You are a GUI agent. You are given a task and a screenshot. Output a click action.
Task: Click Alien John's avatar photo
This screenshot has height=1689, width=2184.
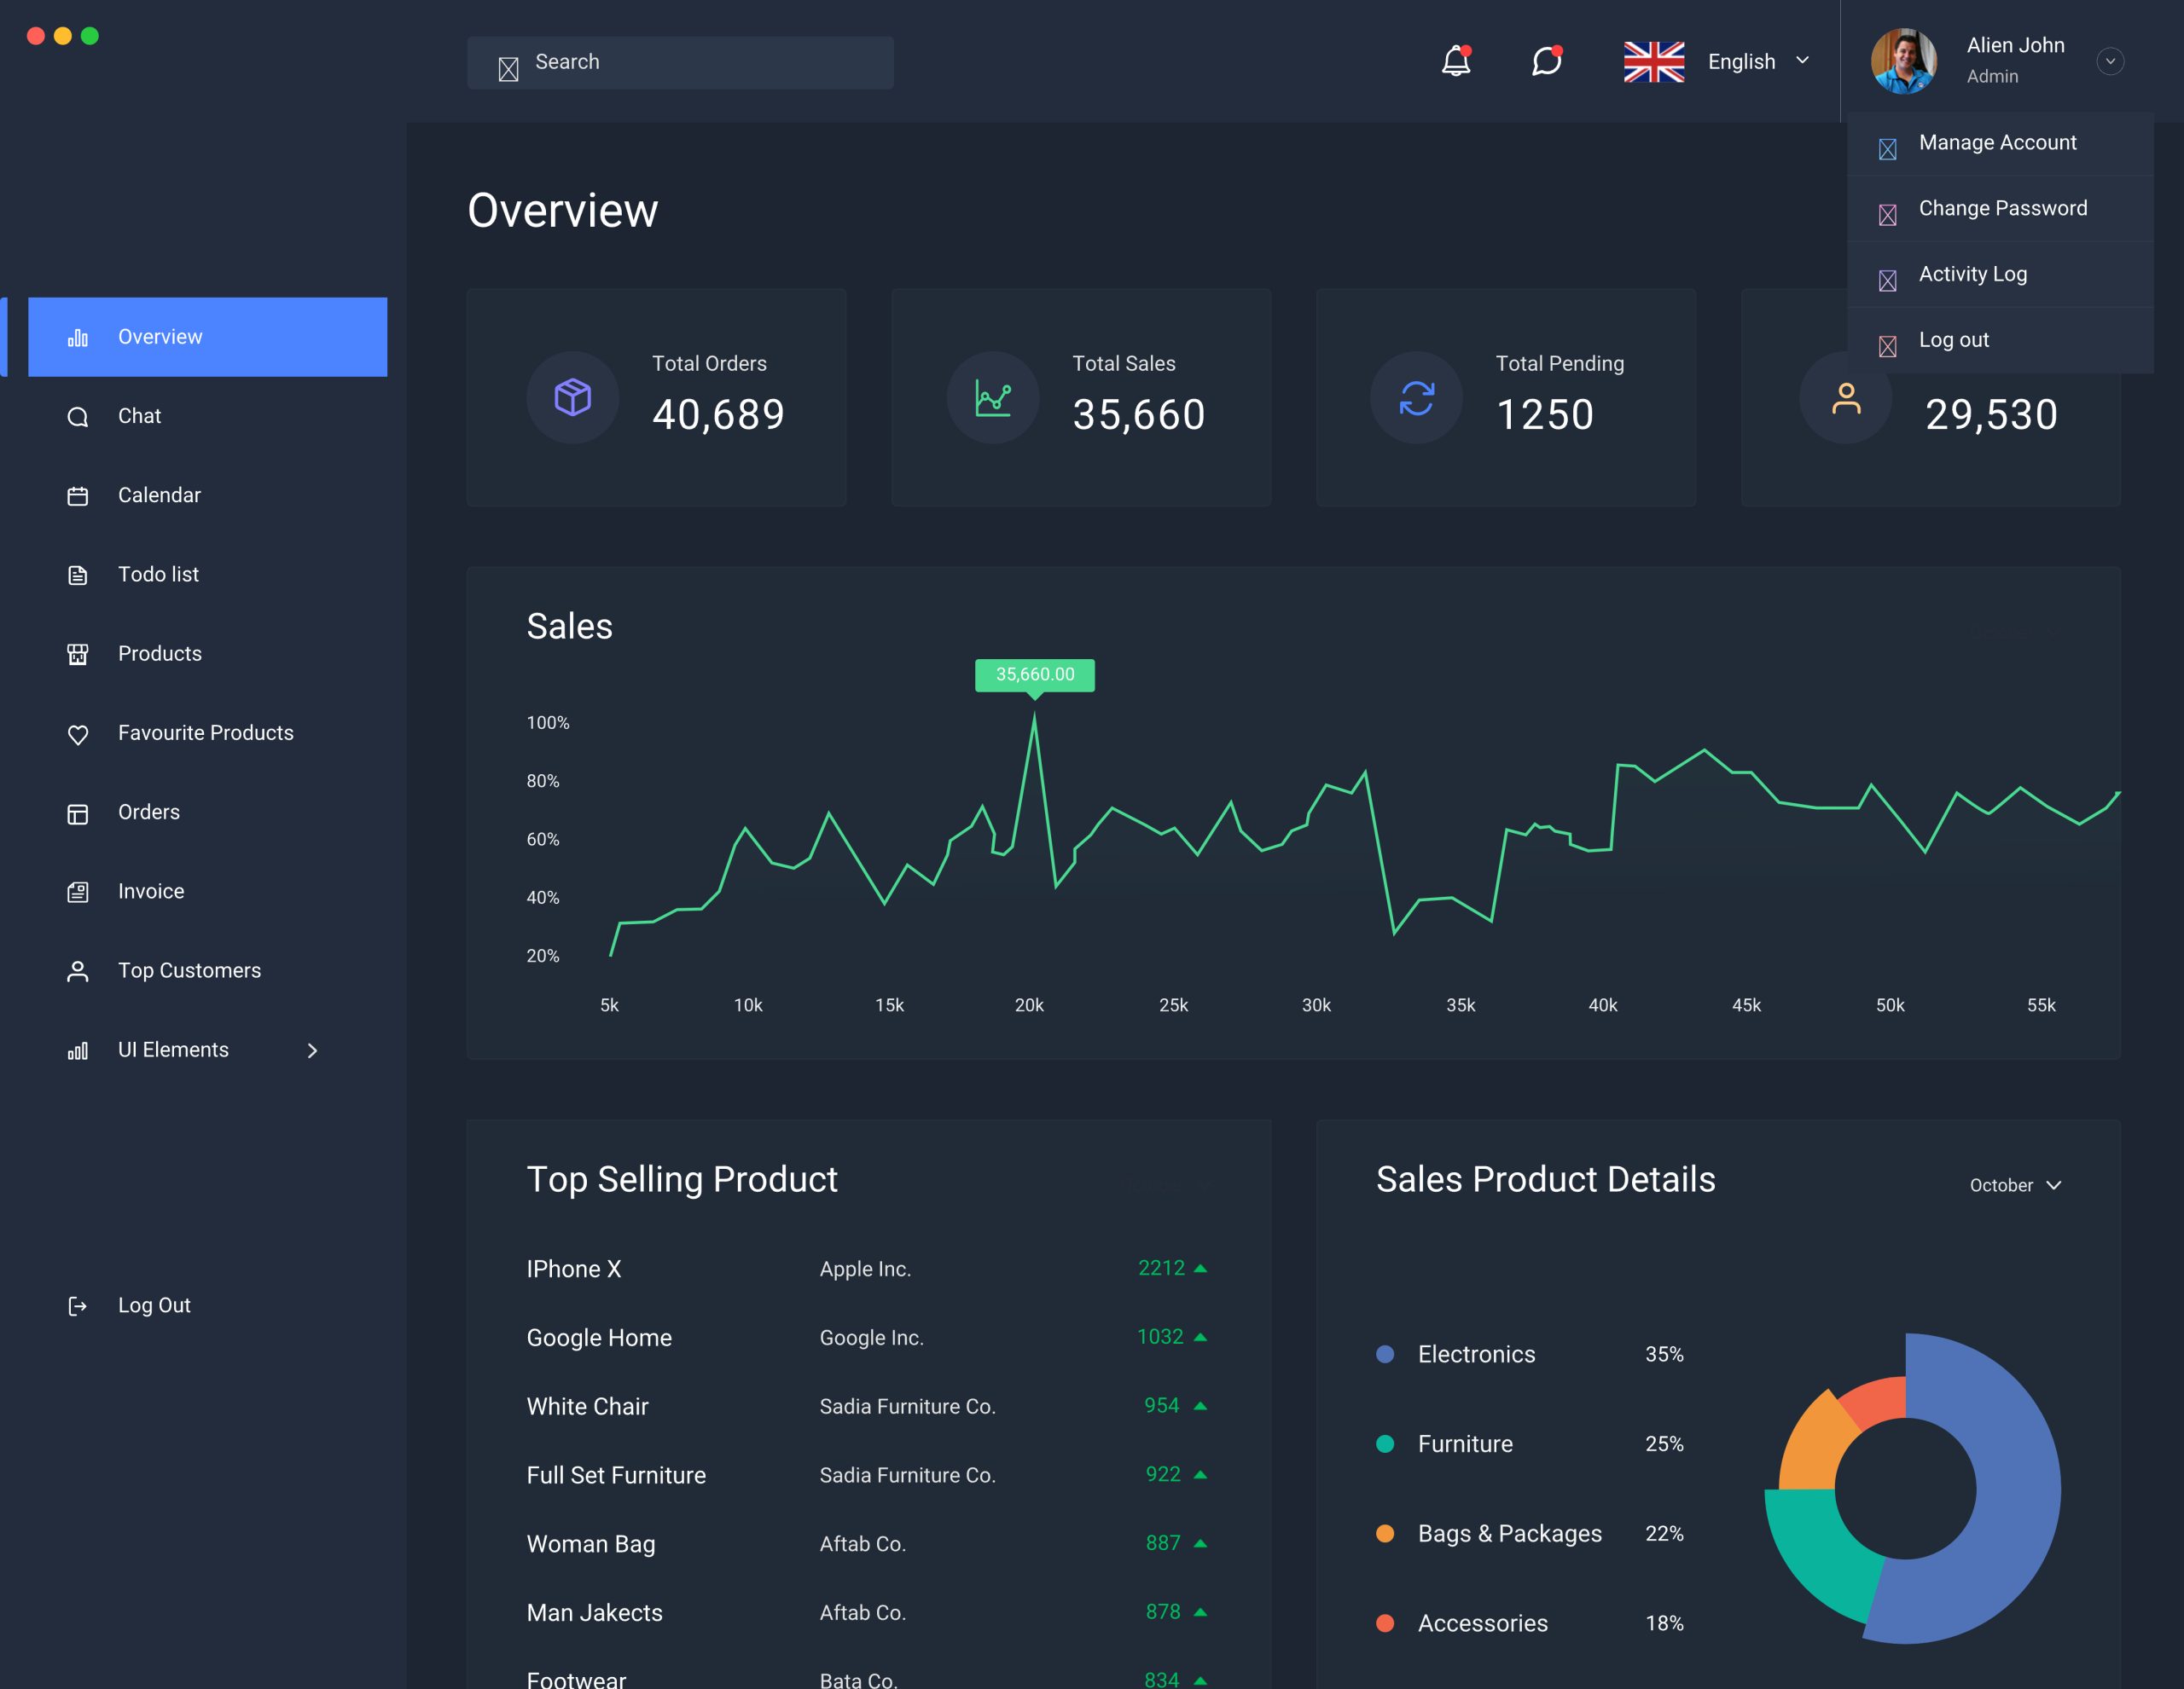[x=1904, y=61]
